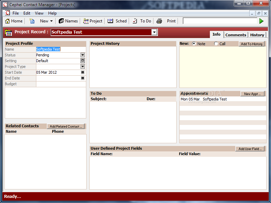
Task: Open the New dropdown arrow
Action: [51, 21]
